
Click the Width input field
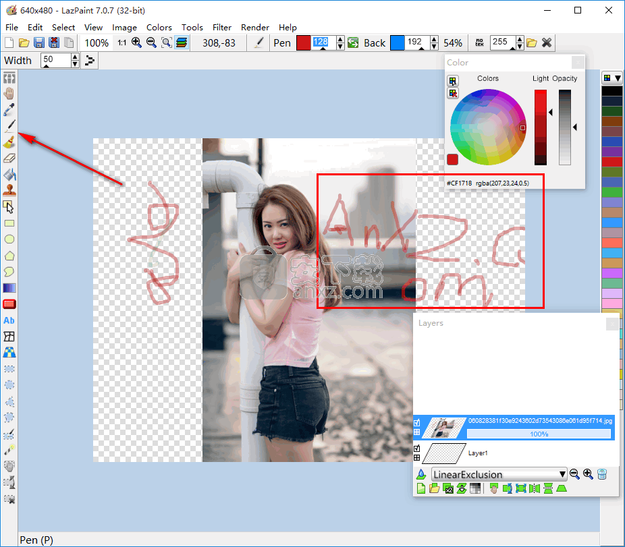(x=56, y=61)
